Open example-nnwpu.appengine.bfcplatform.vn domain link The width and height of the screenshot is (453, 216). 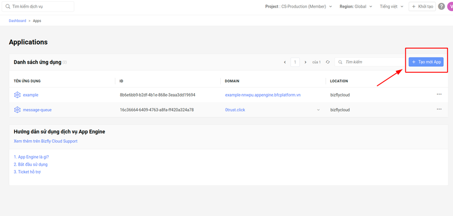tap(262, 95)
